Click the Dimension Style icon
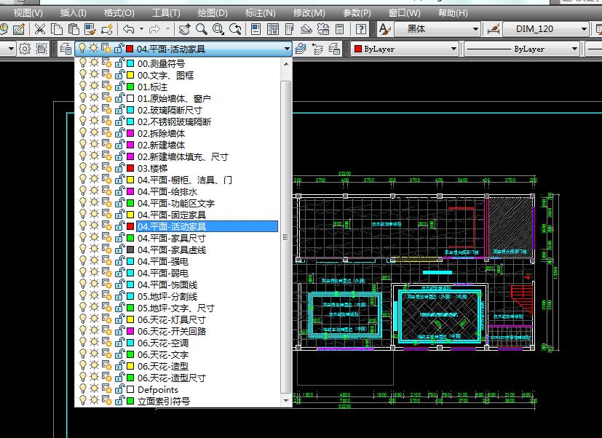 [x=493, y=29]
